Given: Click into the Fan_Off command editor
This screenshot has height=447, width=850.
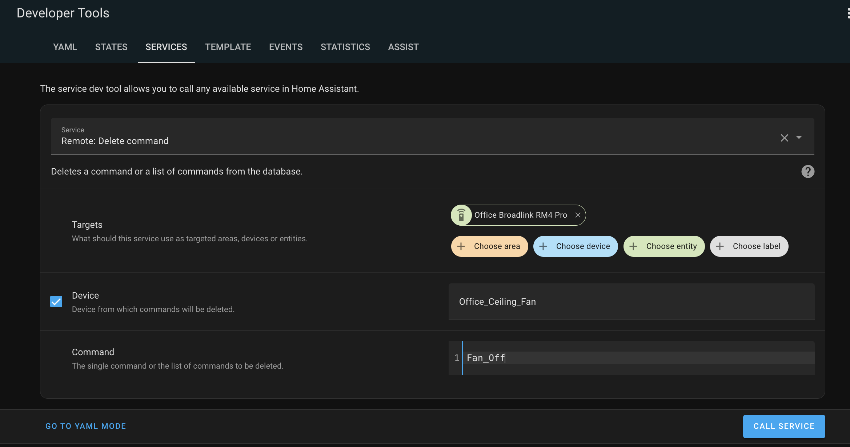Looking at the screenshot, I should click(x=636, y=358).
